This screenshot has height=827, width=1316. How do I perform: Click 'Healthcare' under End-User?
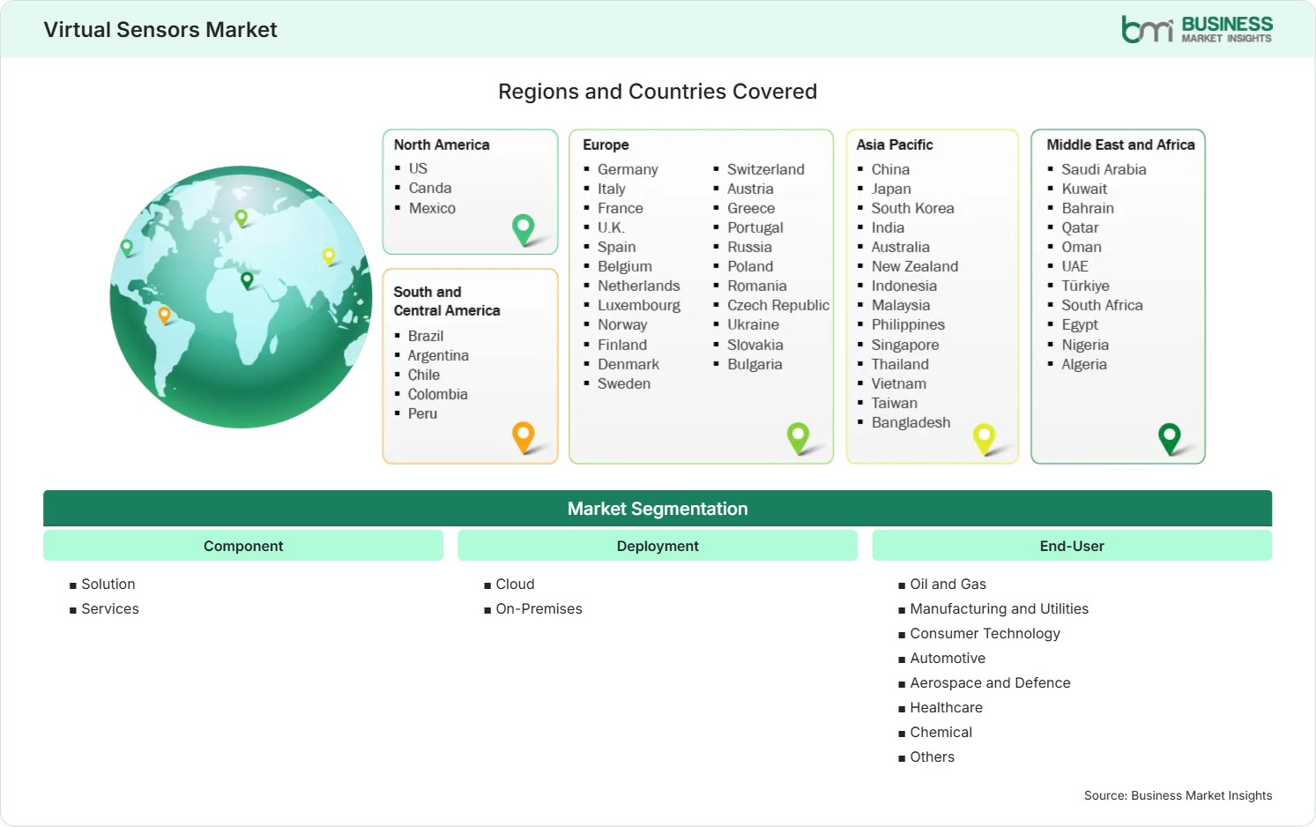coord(946,707)
